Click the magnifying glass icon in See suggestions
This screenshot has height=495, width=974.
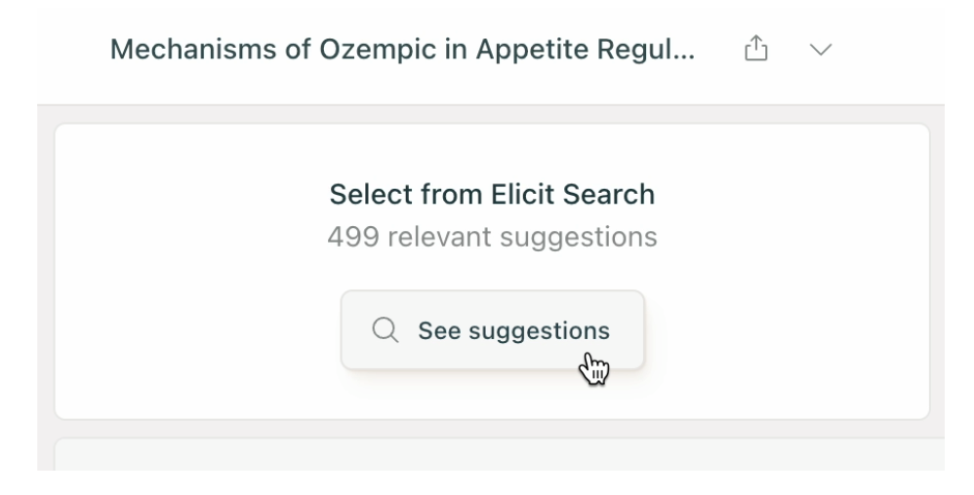386,330
